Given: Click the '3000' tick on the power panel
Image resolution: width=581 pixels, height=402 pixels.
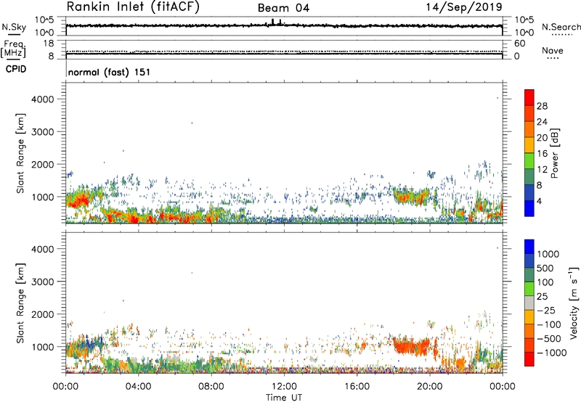Looking at the screenshot, I should tap(43, 132).
